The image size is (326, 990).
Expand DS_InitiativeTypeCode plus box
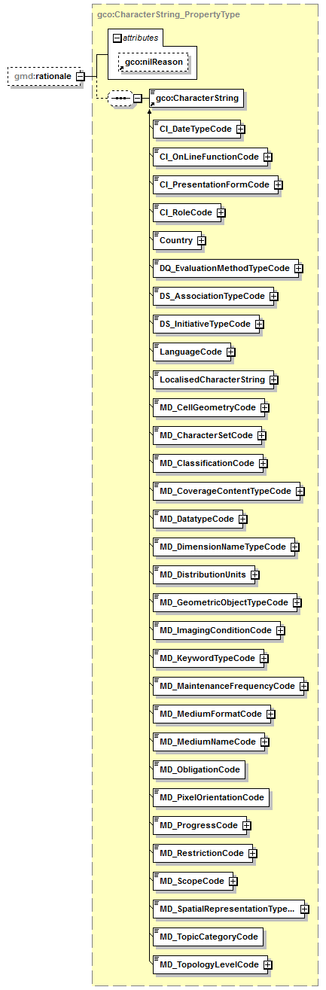click(x=259, y=324)
